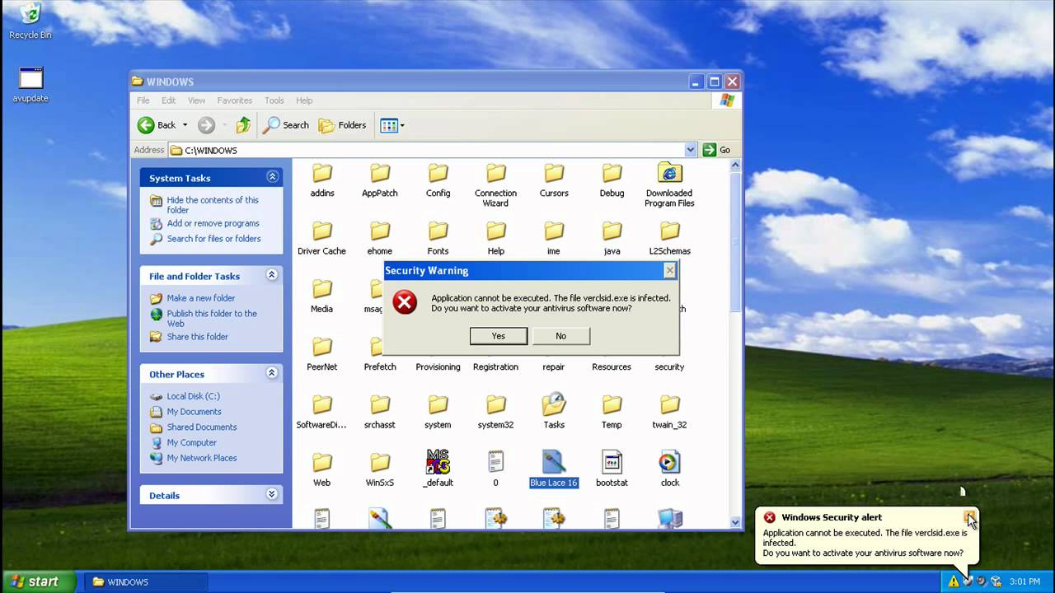The height and width of the screenshot is (593, 1055).
Task: Expand the Details panel
Action: 272,494
